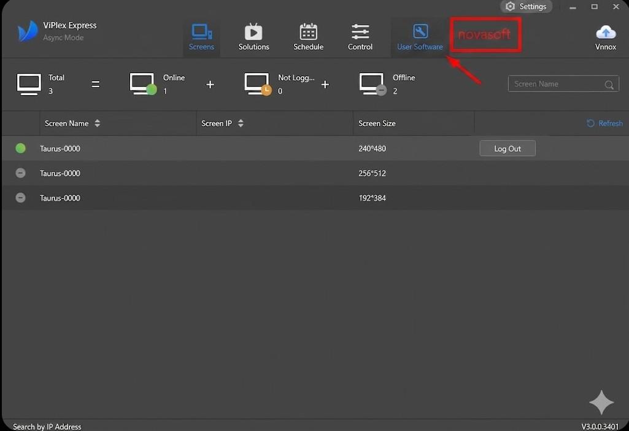Open the Vnnox cloud icon
This screenshot has height=431, width=629.
(x=605, y=32)
